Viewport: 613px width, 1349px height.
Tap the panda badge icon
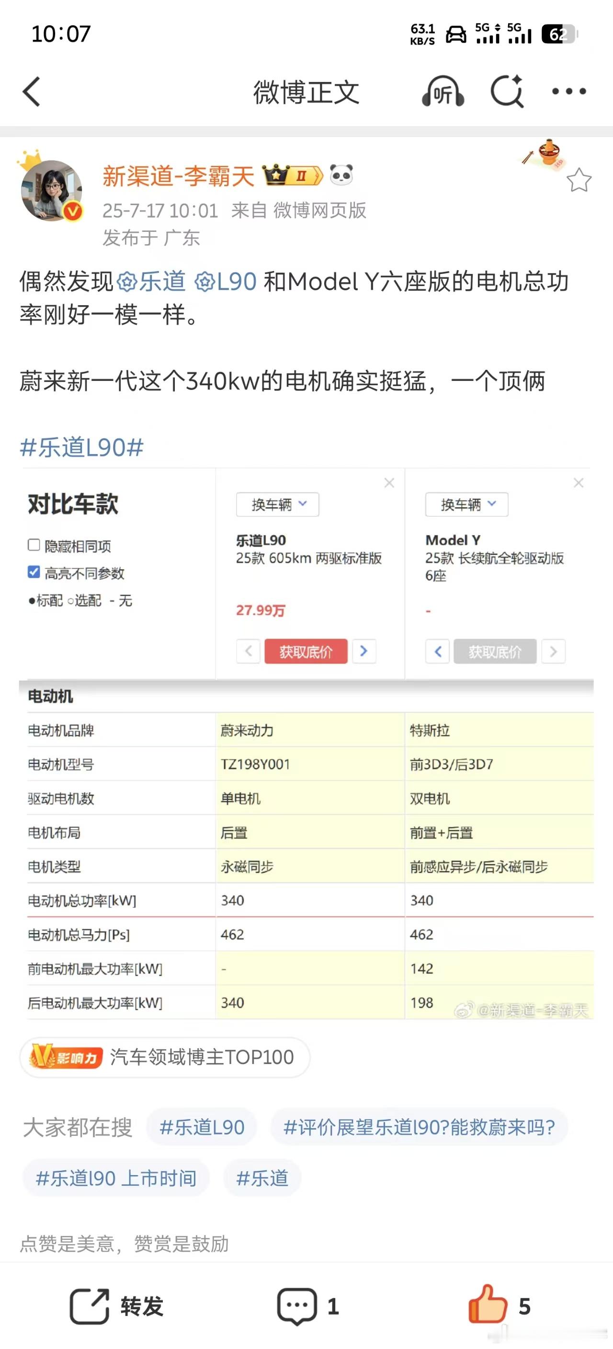coord(341,175)
